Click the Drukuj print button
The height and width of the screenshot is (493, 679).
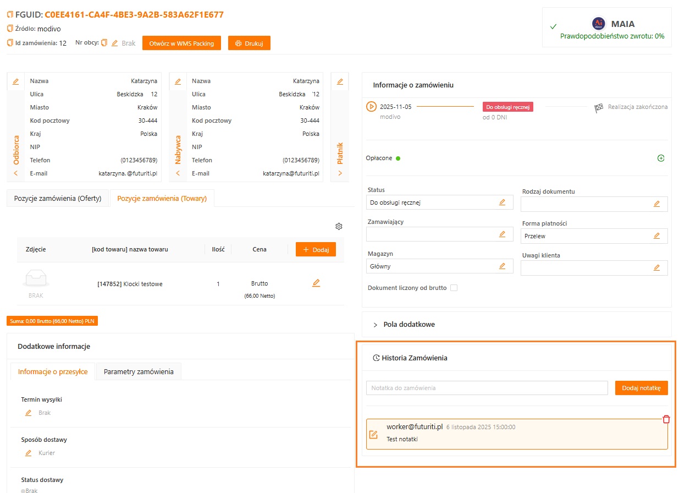click(249, 43)
